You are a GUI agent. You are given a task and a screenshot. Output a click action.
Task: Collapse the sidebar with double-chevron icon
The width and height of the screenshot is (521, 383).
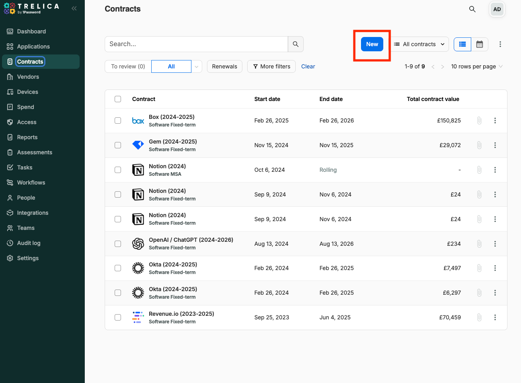pyautogui.click(x=74, y=8)
